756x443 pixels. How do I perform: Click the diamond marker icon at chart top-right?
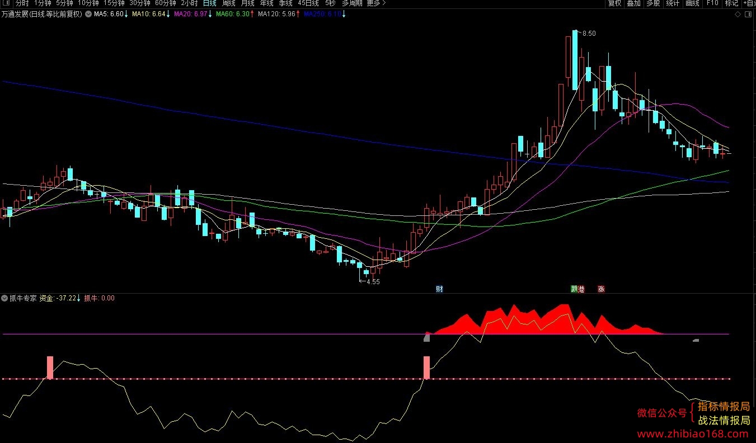738,14
